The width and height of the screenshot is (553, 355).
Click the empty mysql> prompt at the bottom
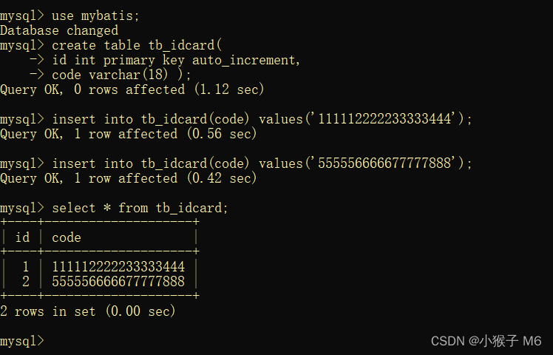pyautogui.click(x=22, y=341)
